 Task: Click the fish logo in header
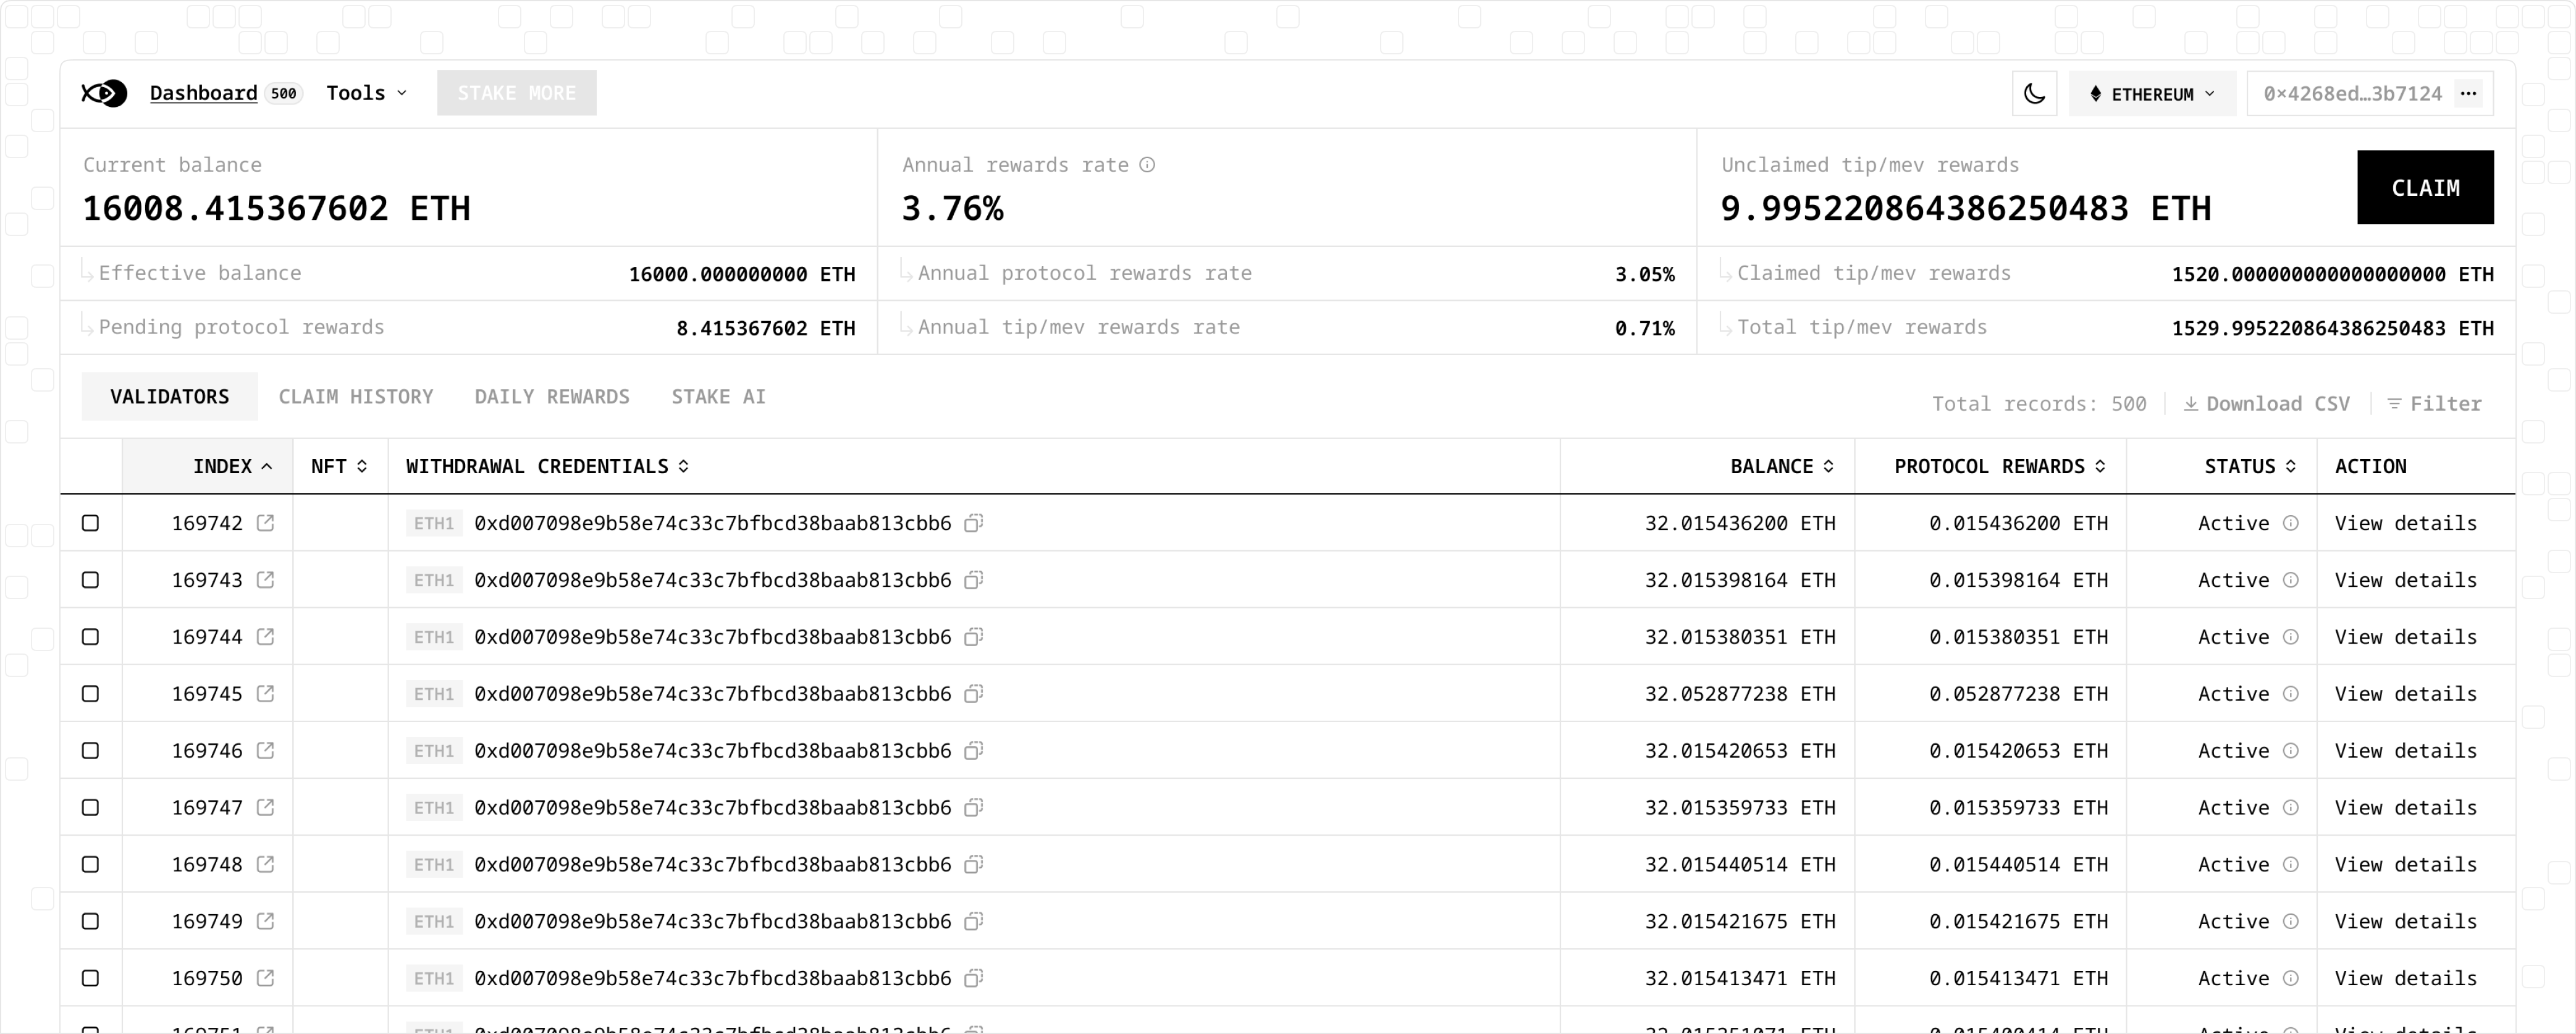point(104,93)
